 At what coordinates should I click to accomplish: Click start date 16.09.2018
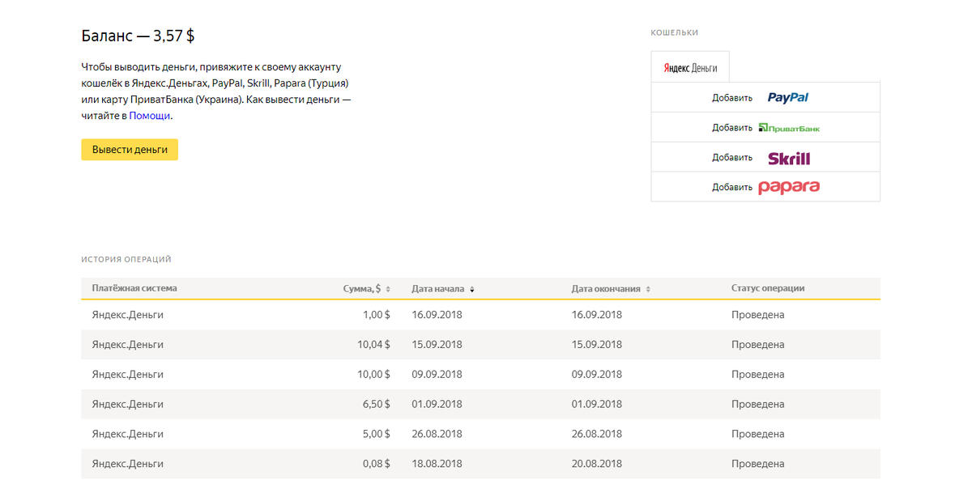[437, 315]
